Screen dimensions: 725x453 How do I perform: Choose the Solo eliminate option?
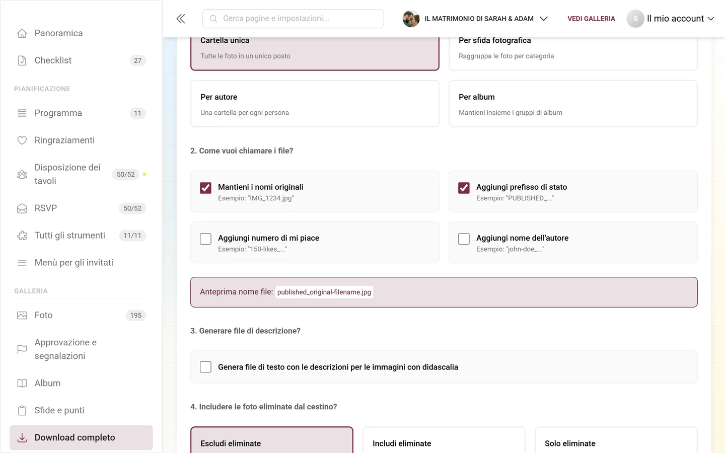[x=616, y=440]
